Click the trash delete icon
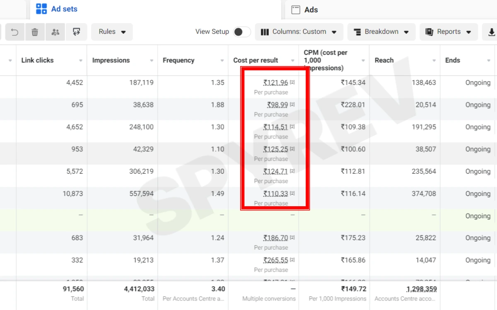 tap(35, 32)
